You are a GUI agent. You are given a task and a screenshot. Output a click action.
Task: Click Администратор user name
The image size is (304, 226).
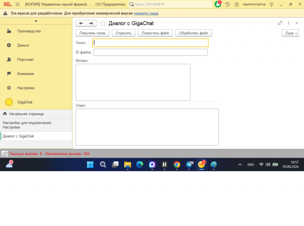254,4
